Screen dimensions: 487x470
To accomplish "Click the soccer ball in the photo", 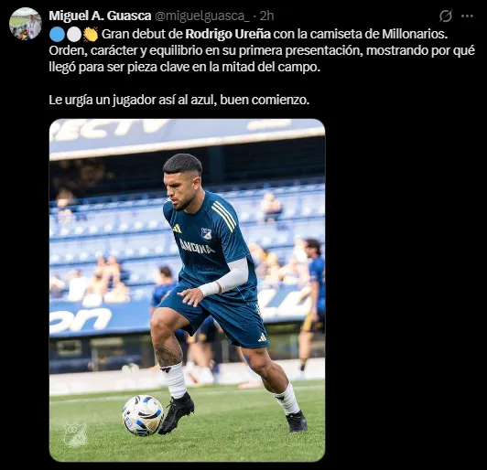I will [143, 415].
